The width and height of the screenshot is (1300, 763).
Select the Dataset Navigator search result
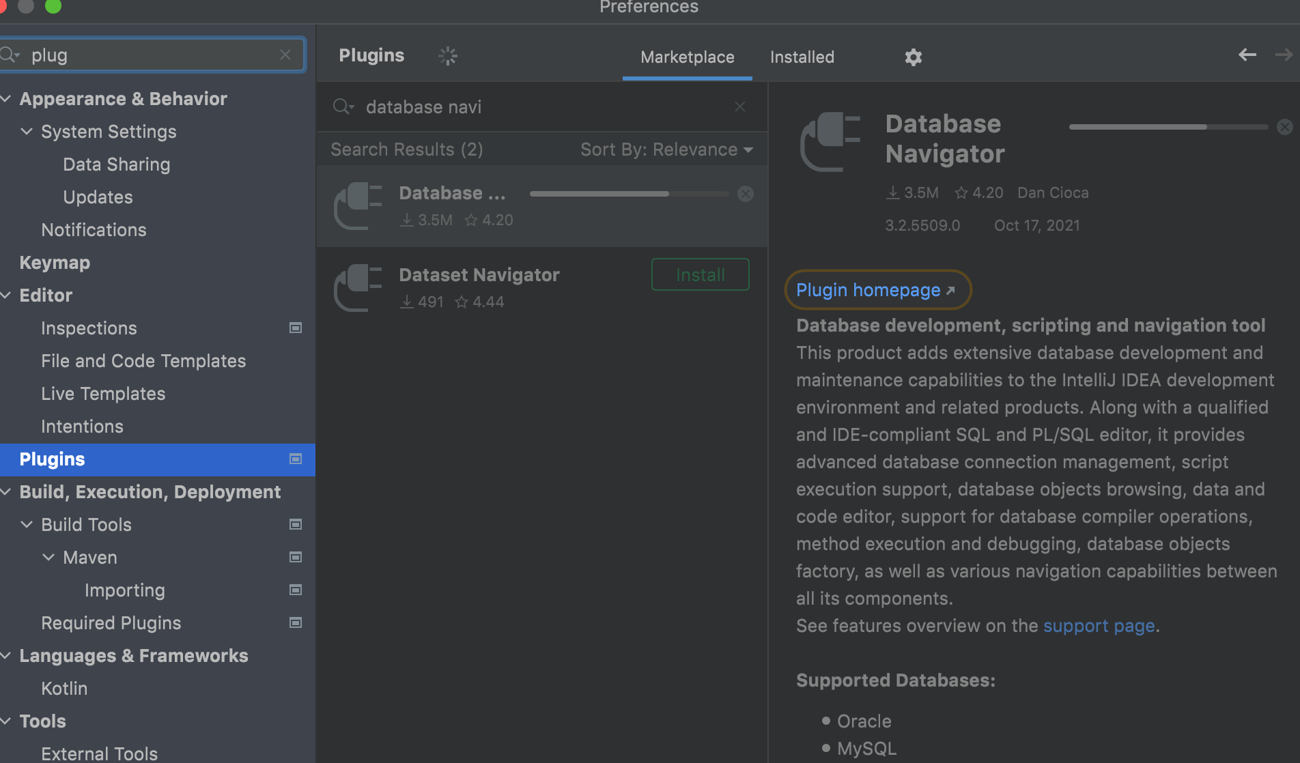coord(542,288)
